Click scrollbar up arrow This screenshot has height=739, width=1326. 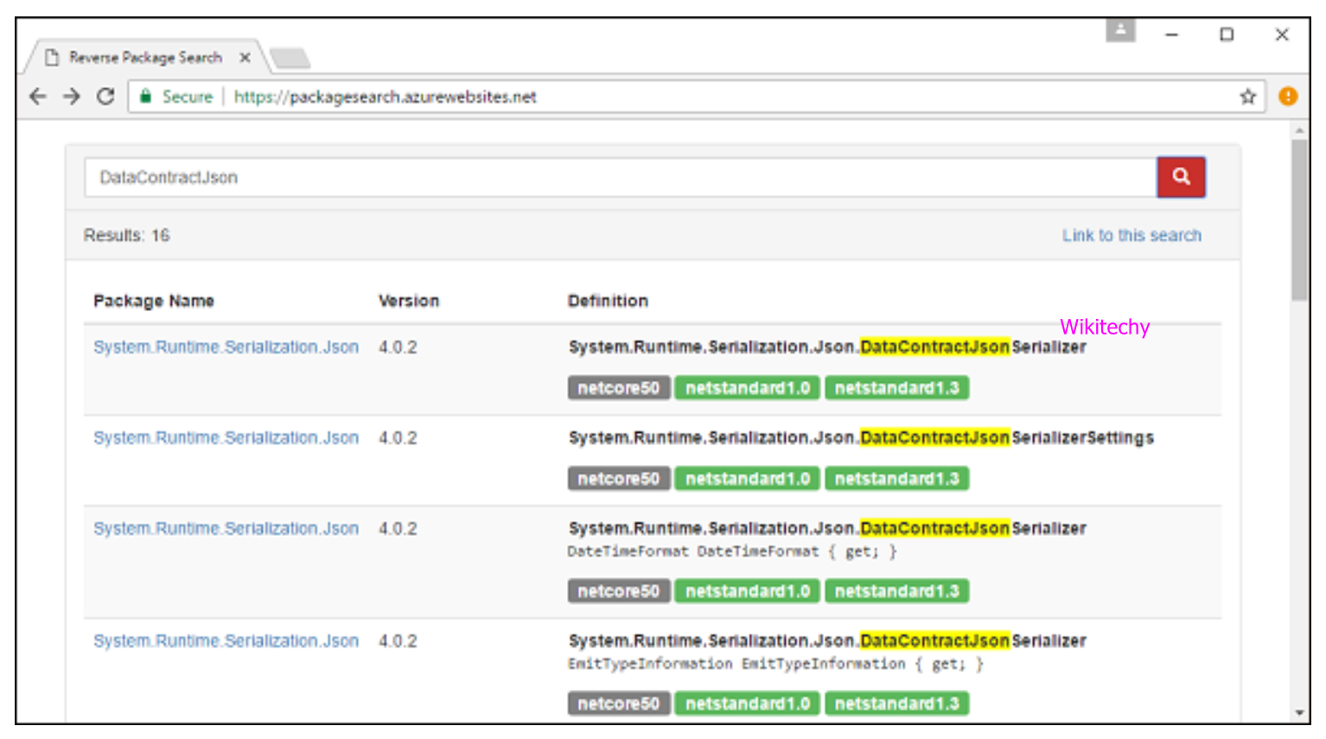pos(1299,131)
